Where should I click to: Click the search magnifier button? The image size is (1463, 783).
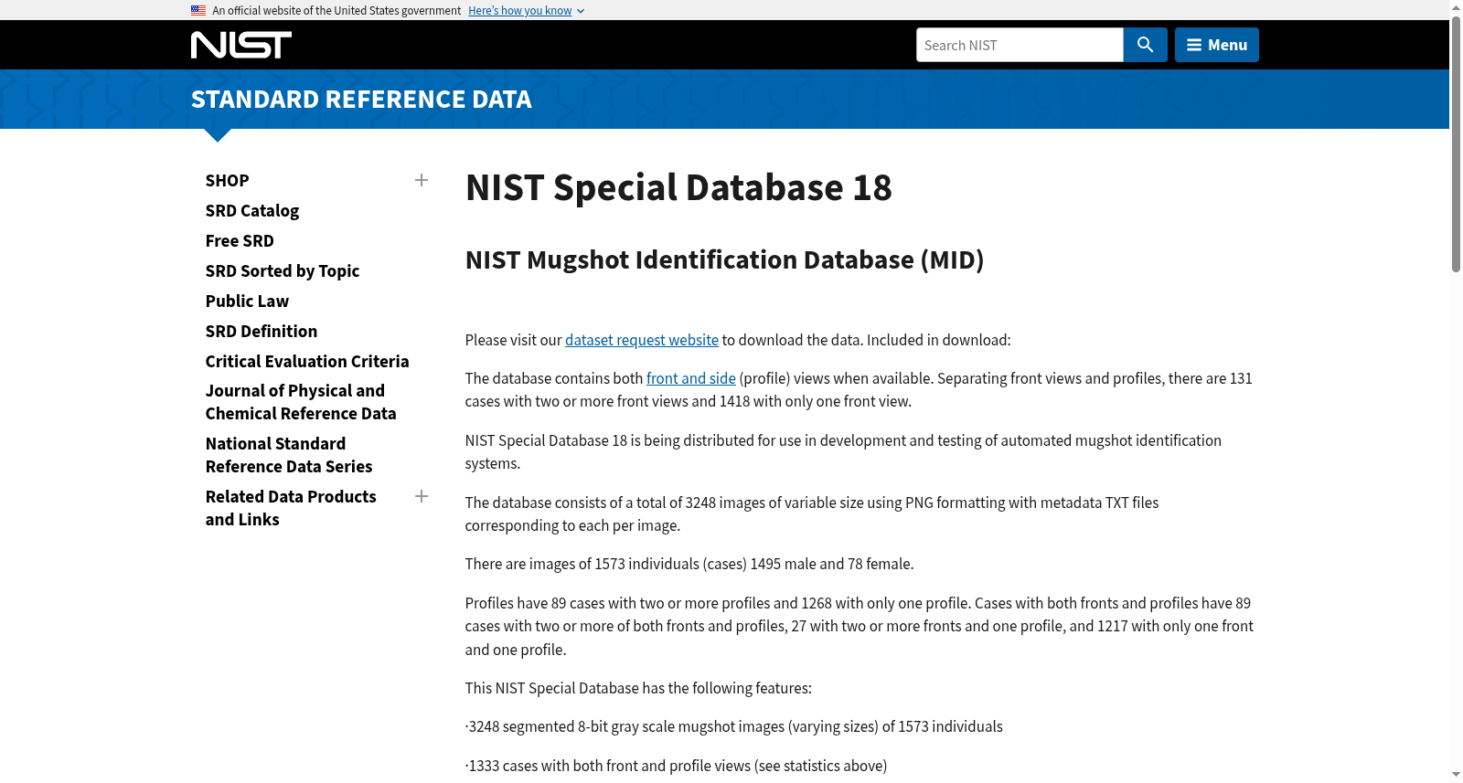pyautogui.click(x=1145, y=45)
